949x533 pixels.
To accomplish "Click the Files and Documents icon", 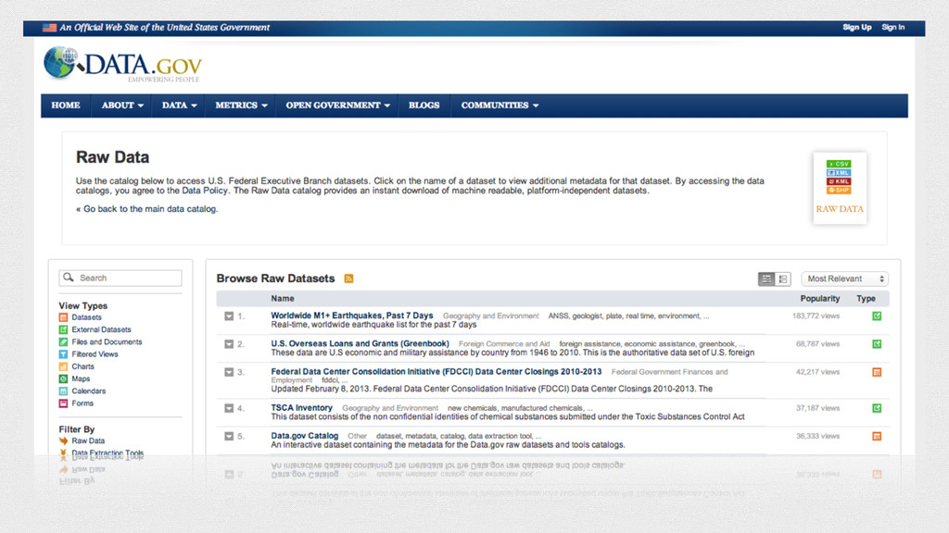I will (x=63, y=341).
